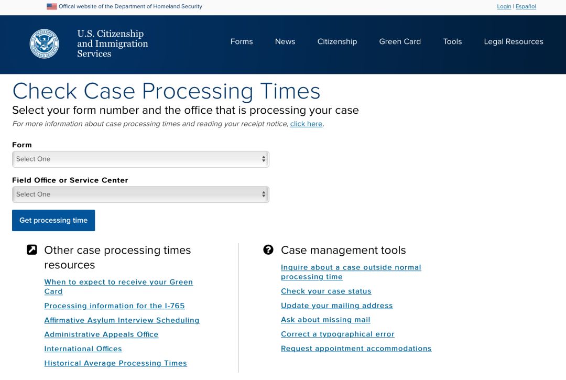Select Update your mailing address link
This screenshot has height=380, width=566.
(x=336, y=306)
